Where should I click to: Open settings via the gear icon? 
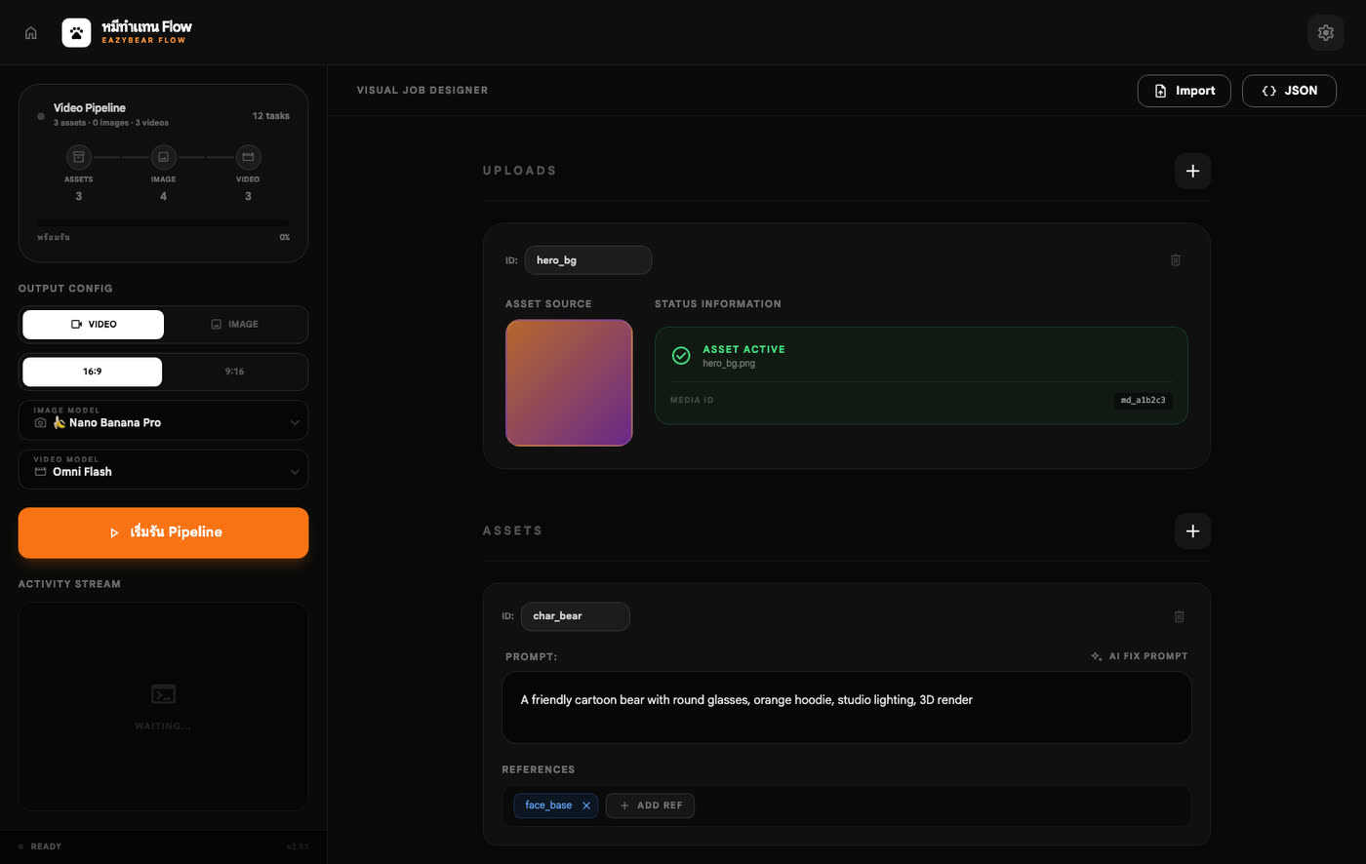click(x=1325, y=33)
